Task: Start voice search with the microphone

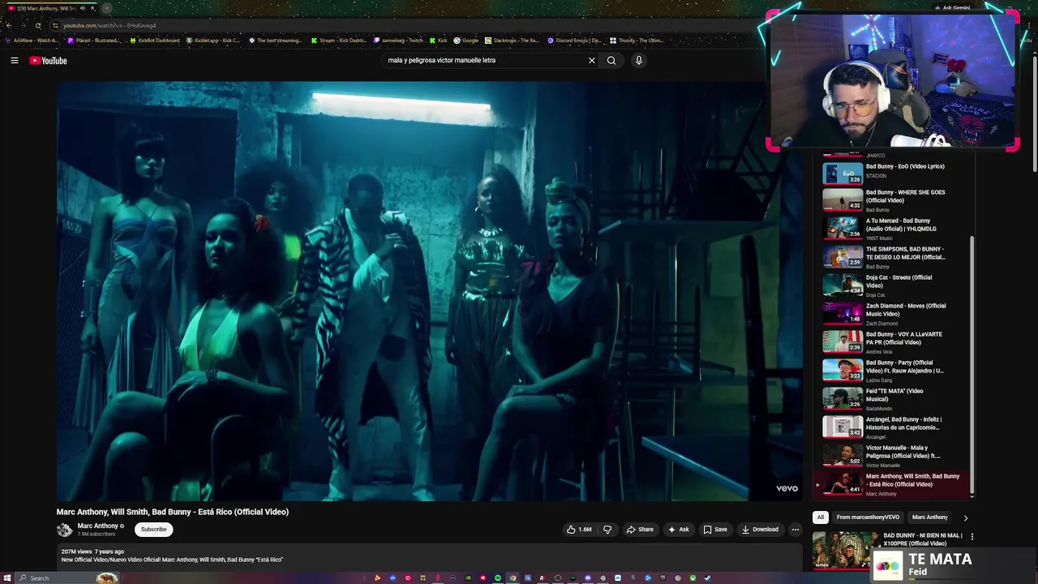Action: click(x=639, y=60)
